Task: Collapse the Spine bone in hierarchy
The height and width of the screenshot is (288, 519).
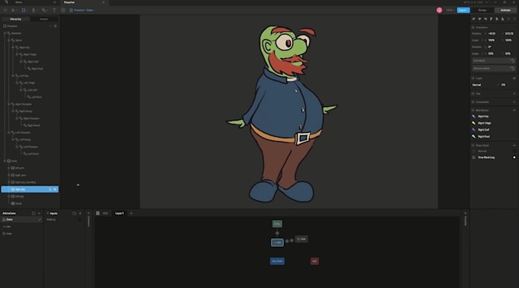Action: pos(8,40)
